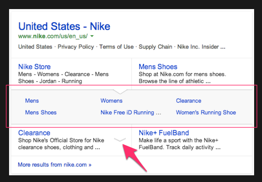Open the Clearance sitelink heading
Viewport: 262px width, 182px height.
tap(34, 133)
